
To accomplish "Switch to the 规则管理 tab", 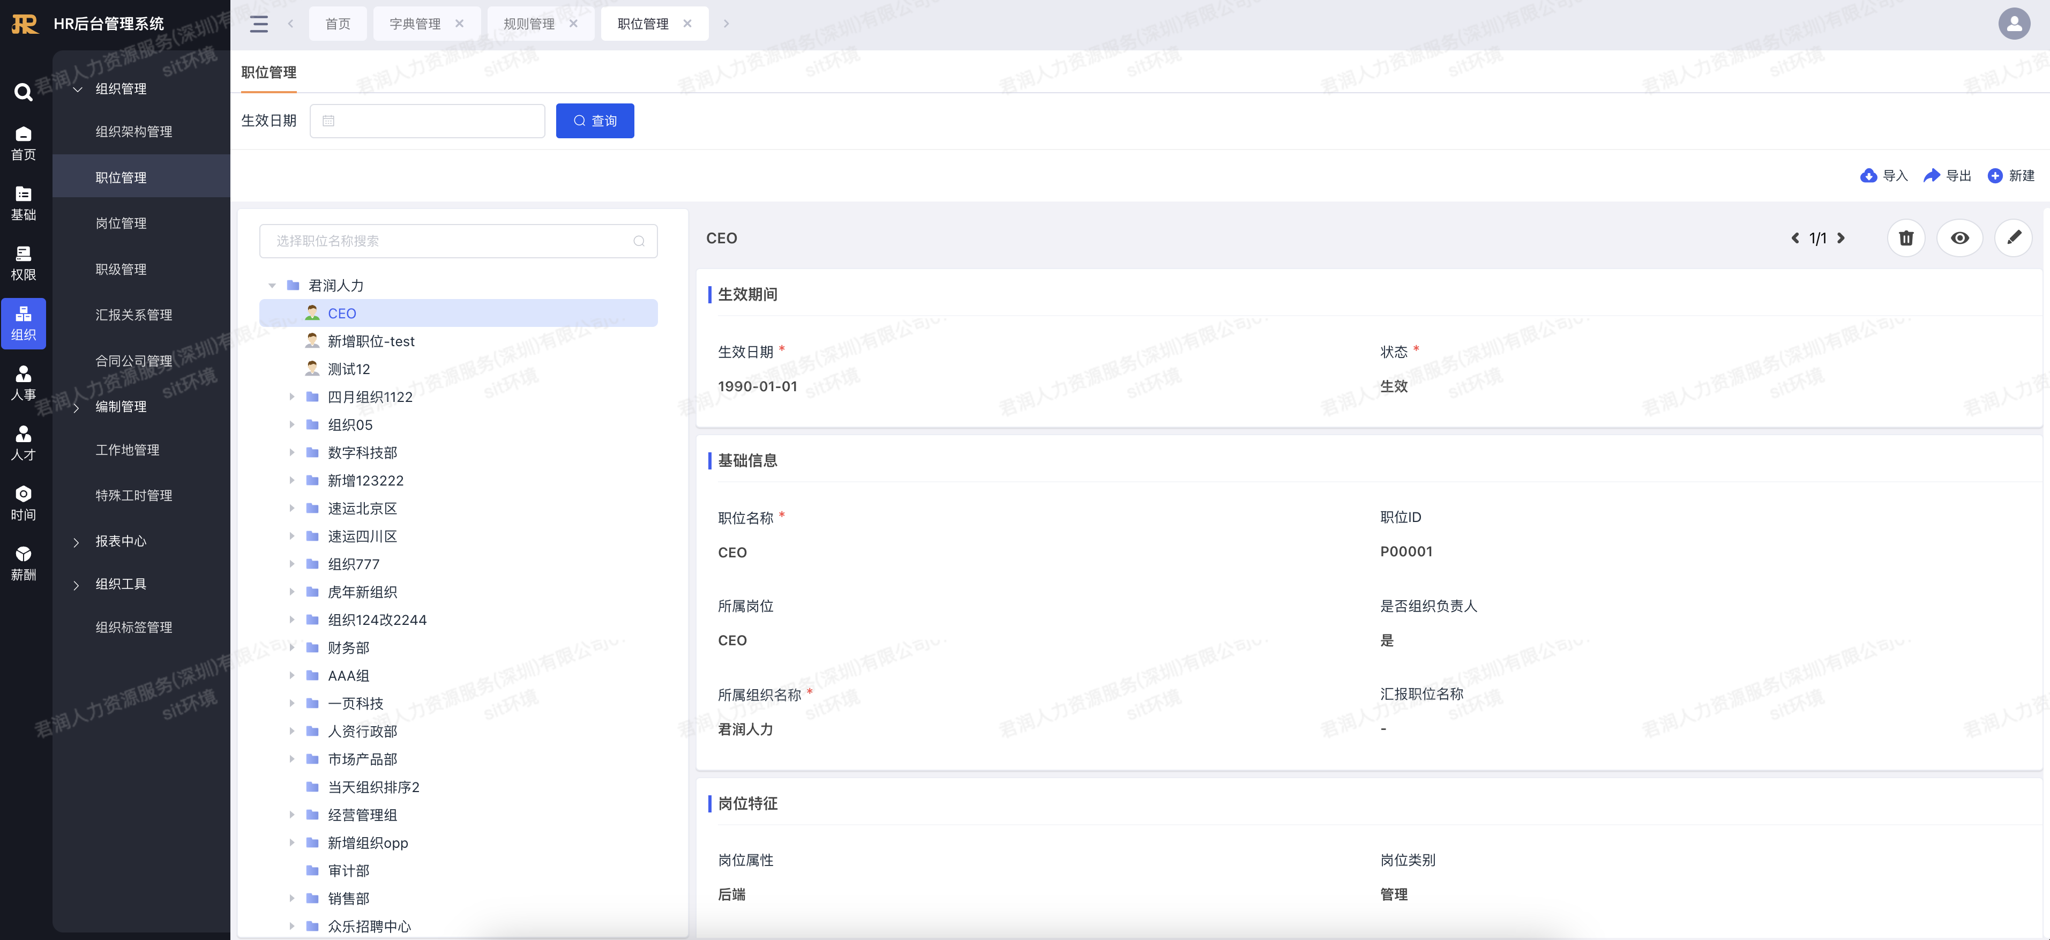I will (528, 24).
